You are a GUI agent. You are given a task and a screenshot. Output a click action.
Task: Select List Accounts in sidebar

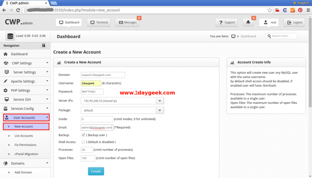[x=24, y=136]
